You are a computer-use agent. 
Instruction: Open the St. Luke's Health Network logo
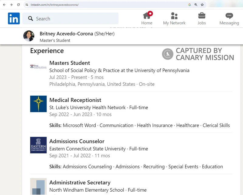pyautogui.click(x=39, y=104)
